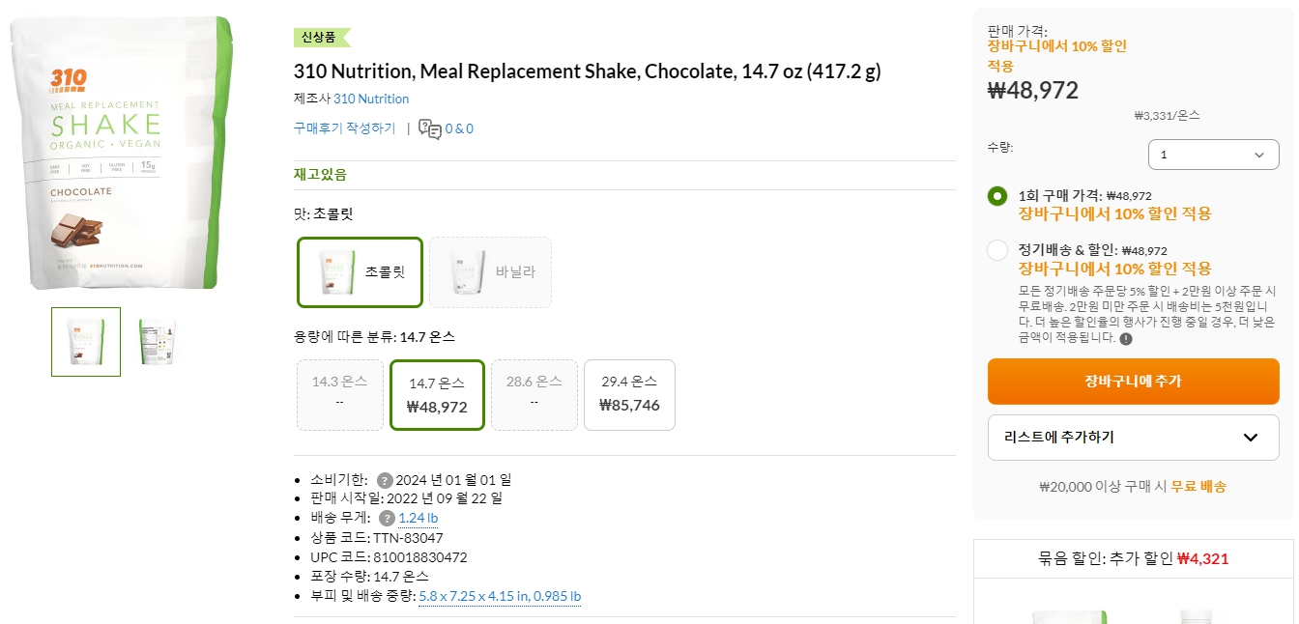Select the 바닐라 flavor option
Viewport: 1299px width, 624px height.
[490, 271]
